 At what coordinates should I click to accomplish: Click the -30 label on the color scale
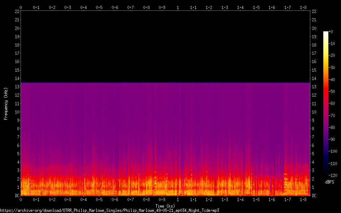[332, 68]
